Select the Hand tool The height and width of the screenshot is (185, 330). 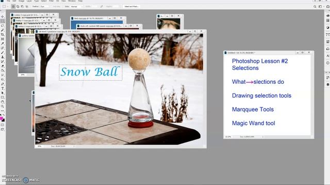pos(3,102)
